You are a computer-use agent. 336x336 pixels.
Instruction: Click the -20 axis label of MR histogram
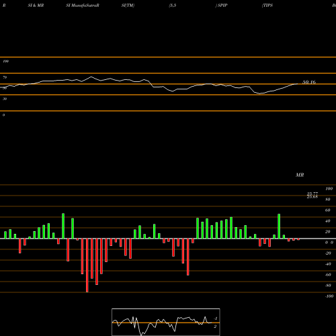[328, 253]
